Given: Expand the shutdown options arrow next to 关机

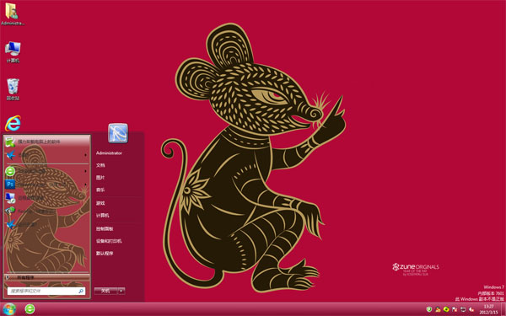Looking at the screenshot, I should coord(121,291).
